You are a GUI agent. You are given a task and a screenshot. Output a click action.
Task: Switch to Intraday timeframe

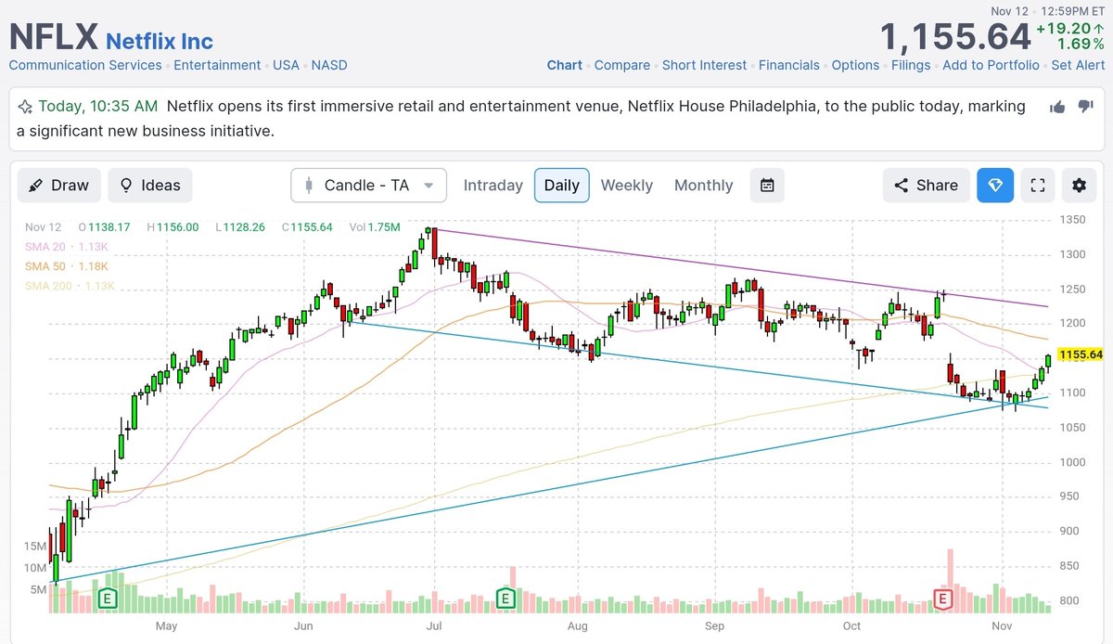[x=493, y=185]
